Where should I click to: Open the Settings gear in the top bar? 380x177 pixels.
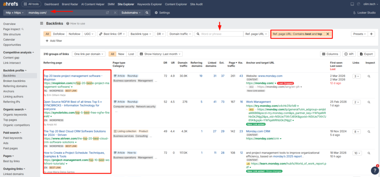point(162,13)
